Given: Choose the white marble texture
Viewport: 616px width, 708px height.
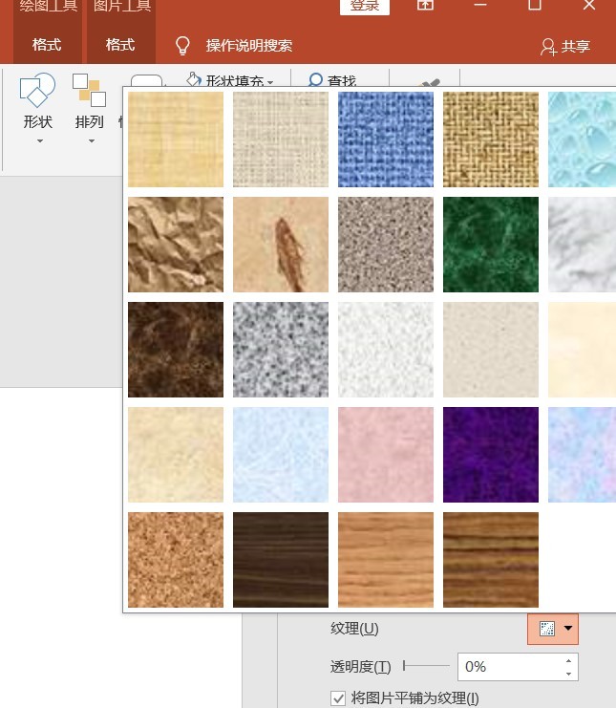Looking at the screenshot, I should coord(583,245).
